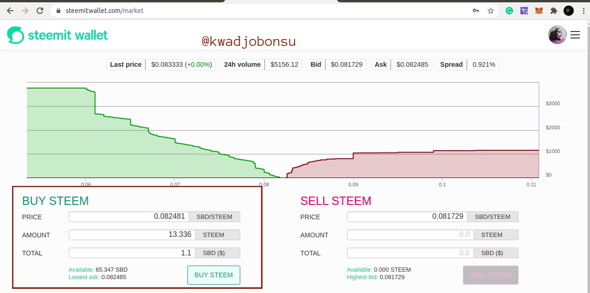Click the Buy Steem total input field

point(132,253)
